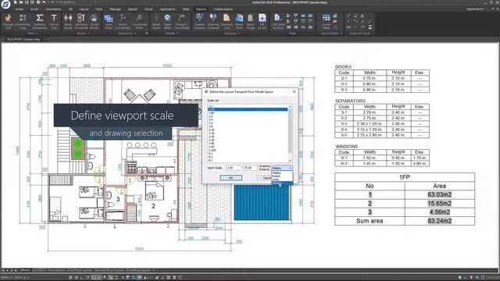Run the Count Blocks tool
This screenshot has height=281, width=500.
[x=94, y=22]
